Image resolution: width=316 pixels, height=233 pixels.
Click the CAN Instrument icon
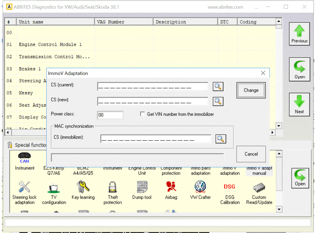[x=24, y=158]
